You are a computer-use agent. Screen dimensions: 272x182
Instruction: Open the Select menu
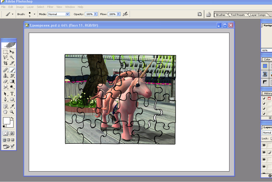(41, 7)
